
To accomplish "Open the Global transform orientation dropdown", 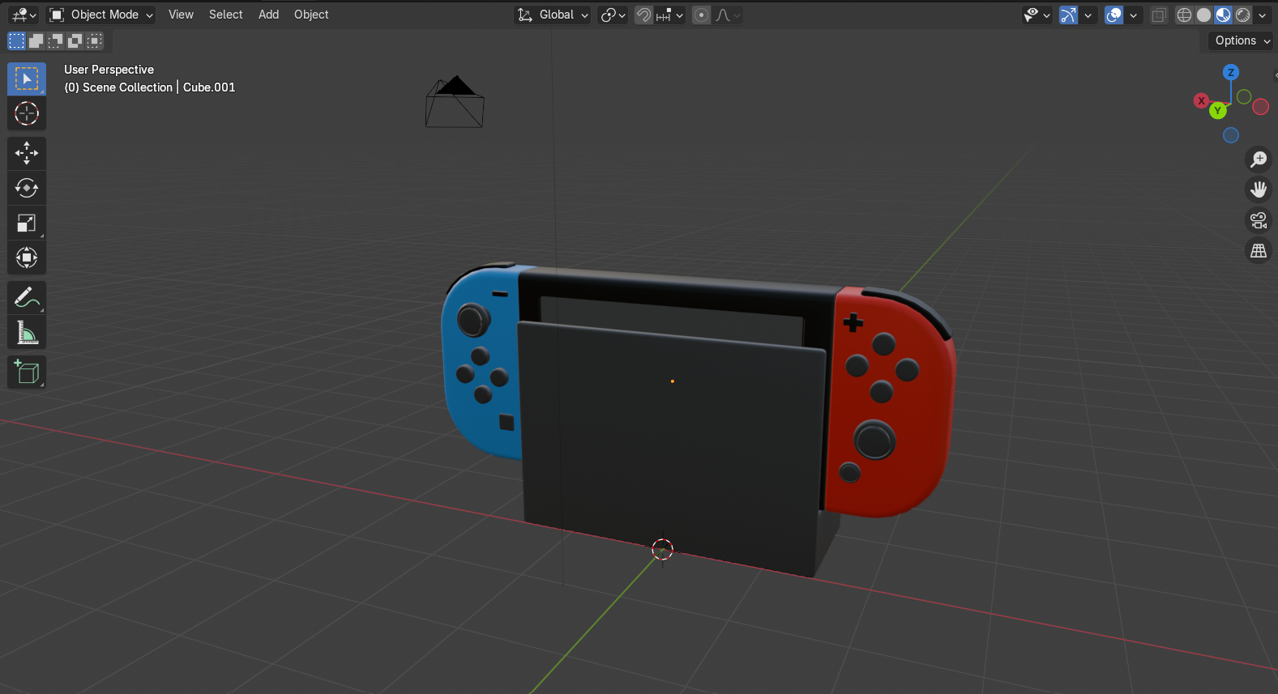I will coord(552,15).
